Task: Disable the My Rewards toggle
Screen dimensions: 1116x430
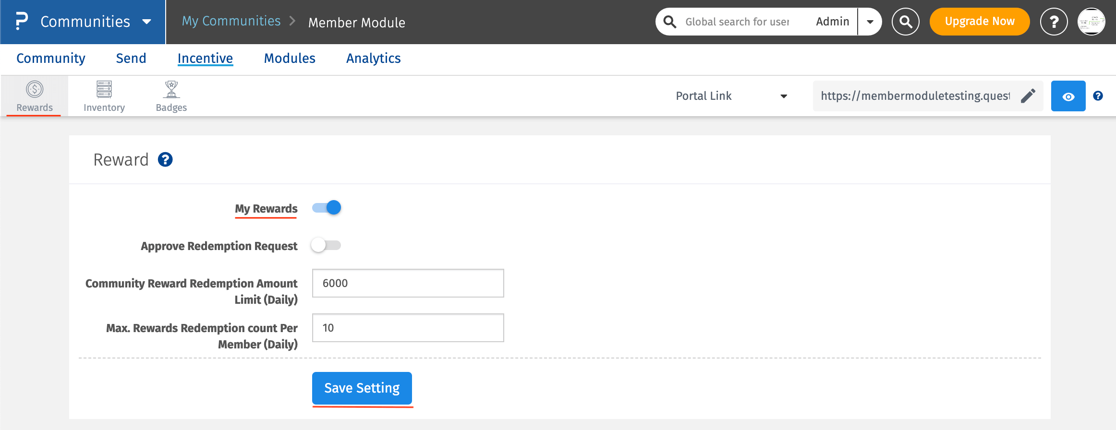Action: click(x=327, y=208)
